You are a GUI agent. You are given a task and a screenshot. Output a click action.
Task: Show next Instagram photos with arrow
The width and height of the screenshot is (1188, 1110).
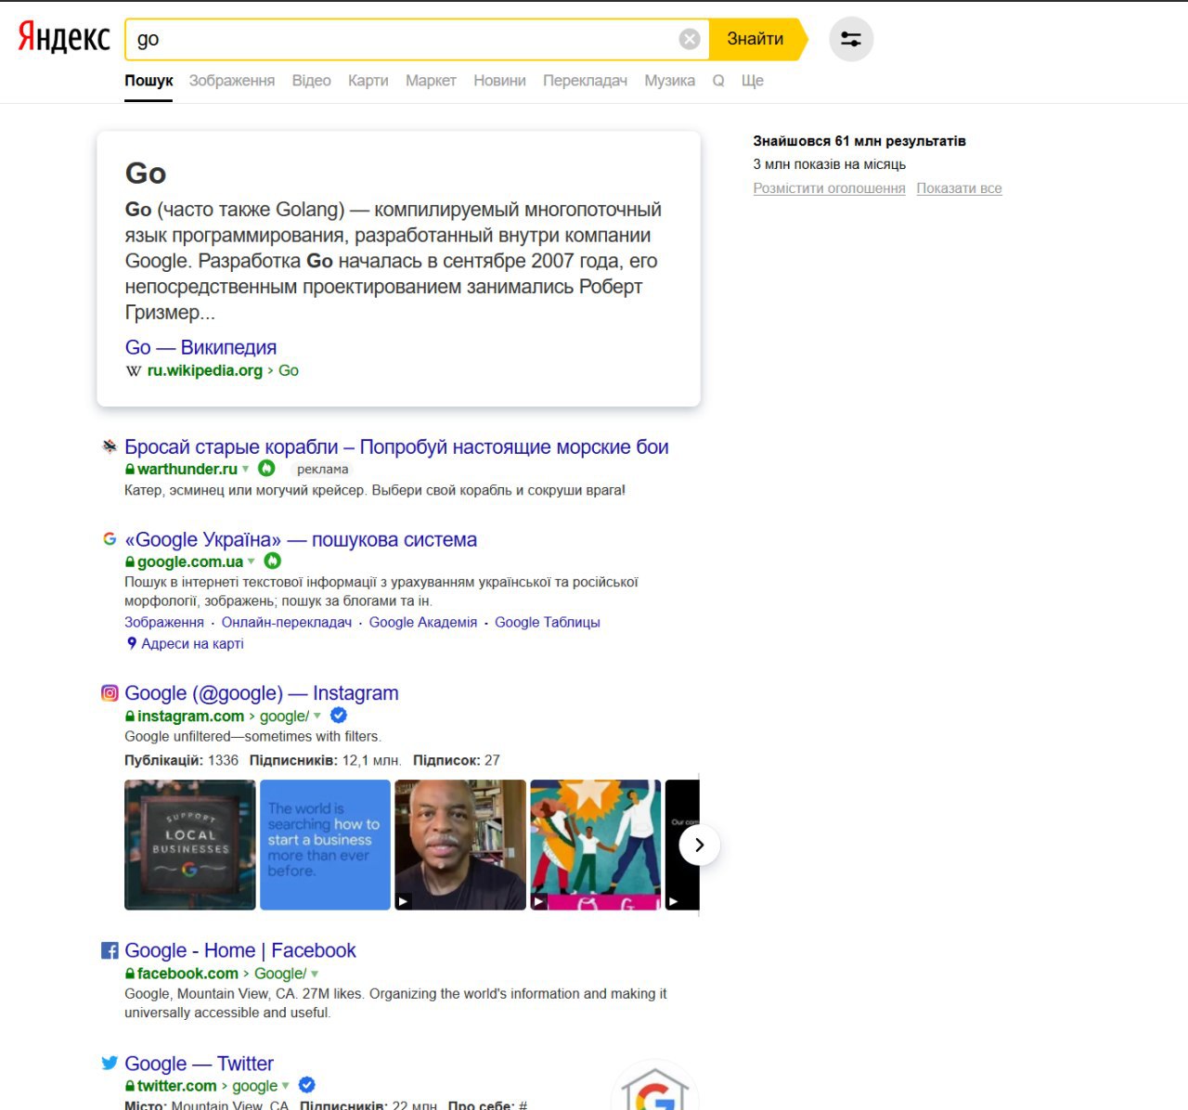[699, 845]
